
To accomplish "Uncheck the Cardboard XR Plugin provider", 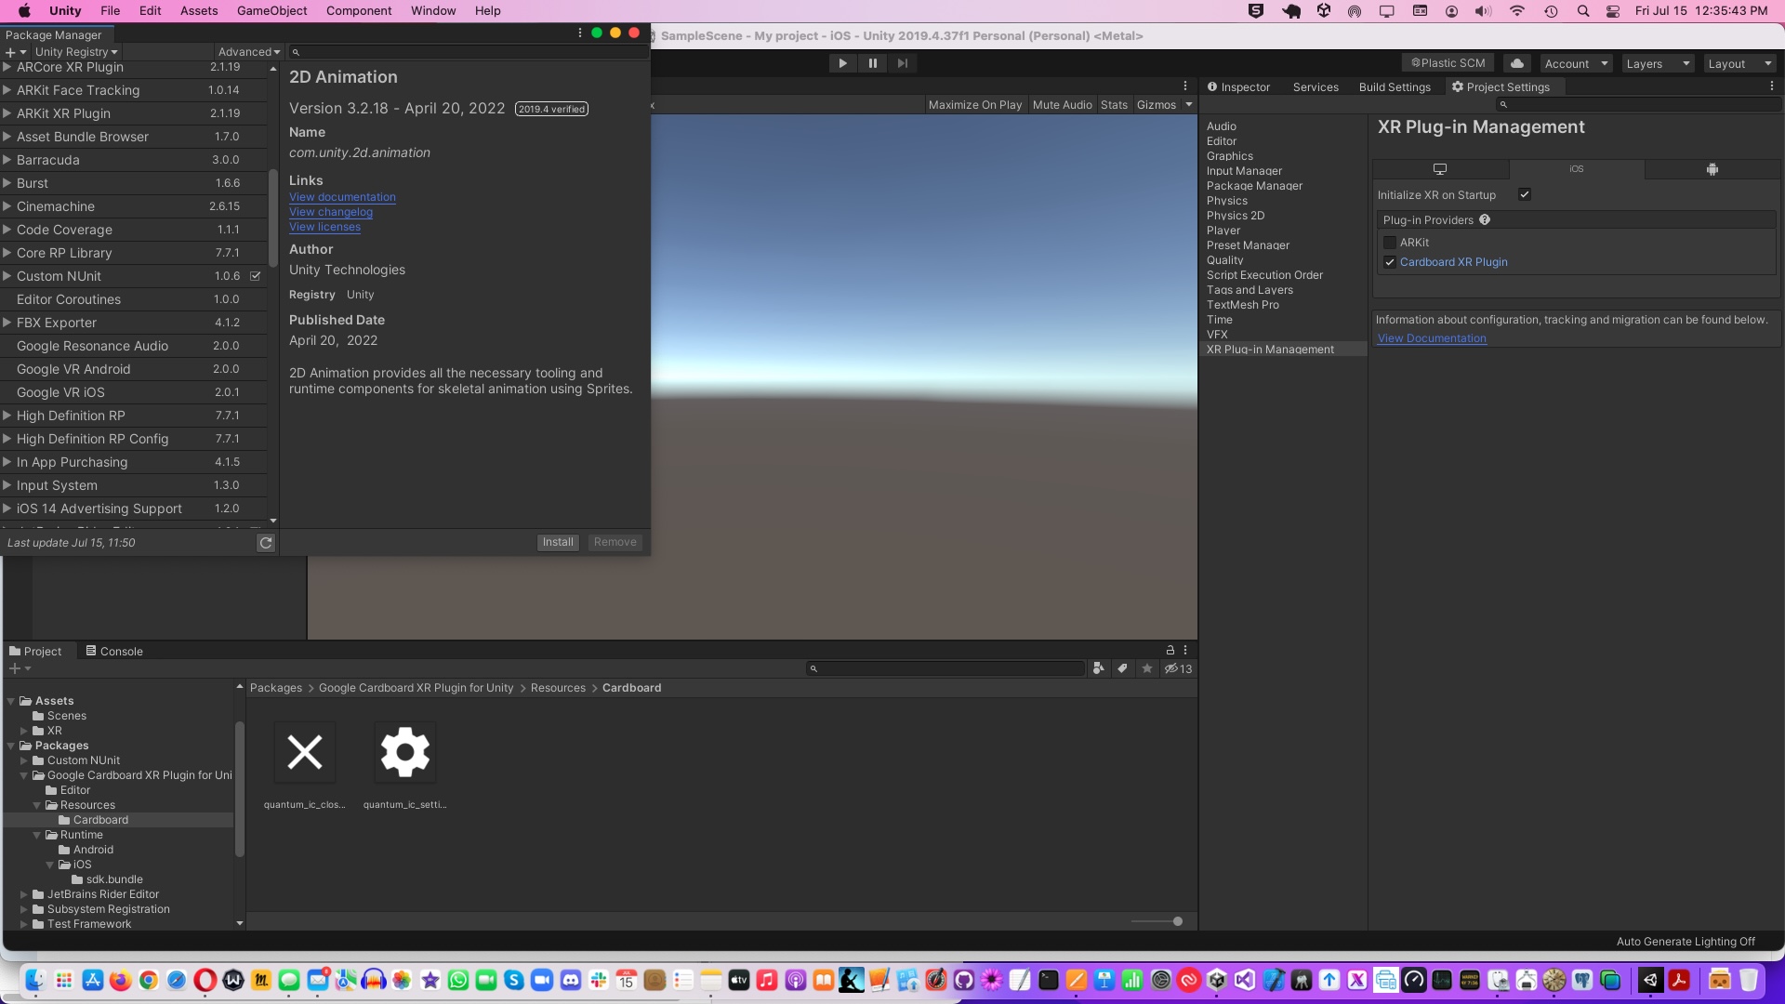I will (x=1390, y=262).
